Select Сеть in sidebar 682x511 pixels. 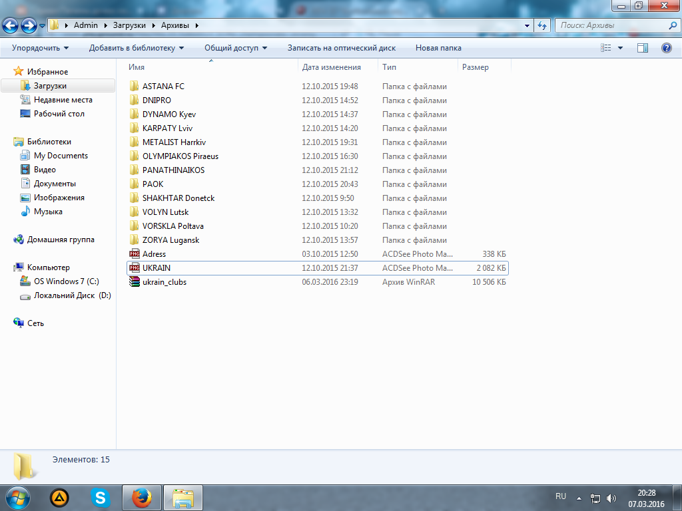coord(35,323)
